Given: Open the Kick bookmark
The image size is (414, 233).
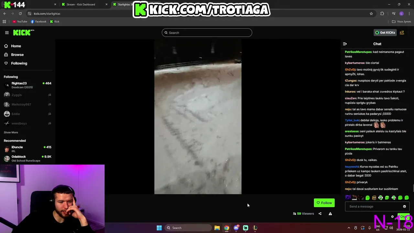Looking at the screenshot, I should coord(55,22).
